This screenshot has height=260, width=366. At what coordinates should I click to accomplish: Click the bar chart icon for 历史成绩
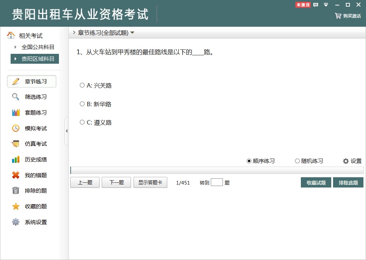16,160
